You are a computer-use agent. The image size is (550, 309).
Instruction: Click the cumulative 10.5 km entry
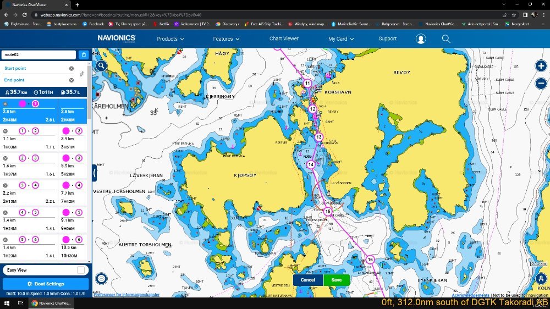[x=69, y=247]
